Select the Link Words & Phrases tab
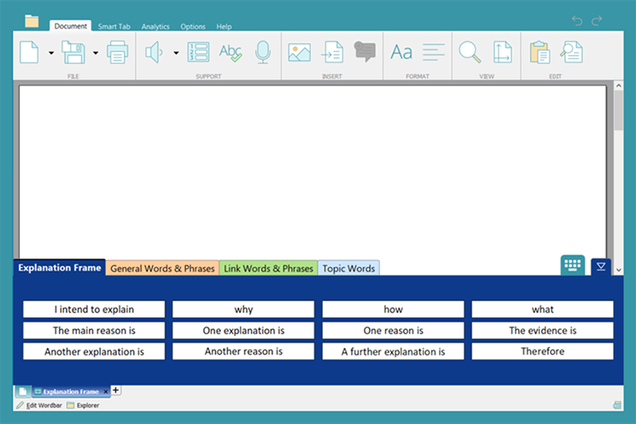Image resolution: width=636 pixels, height=424 pixels. click(x=268, y=269)
